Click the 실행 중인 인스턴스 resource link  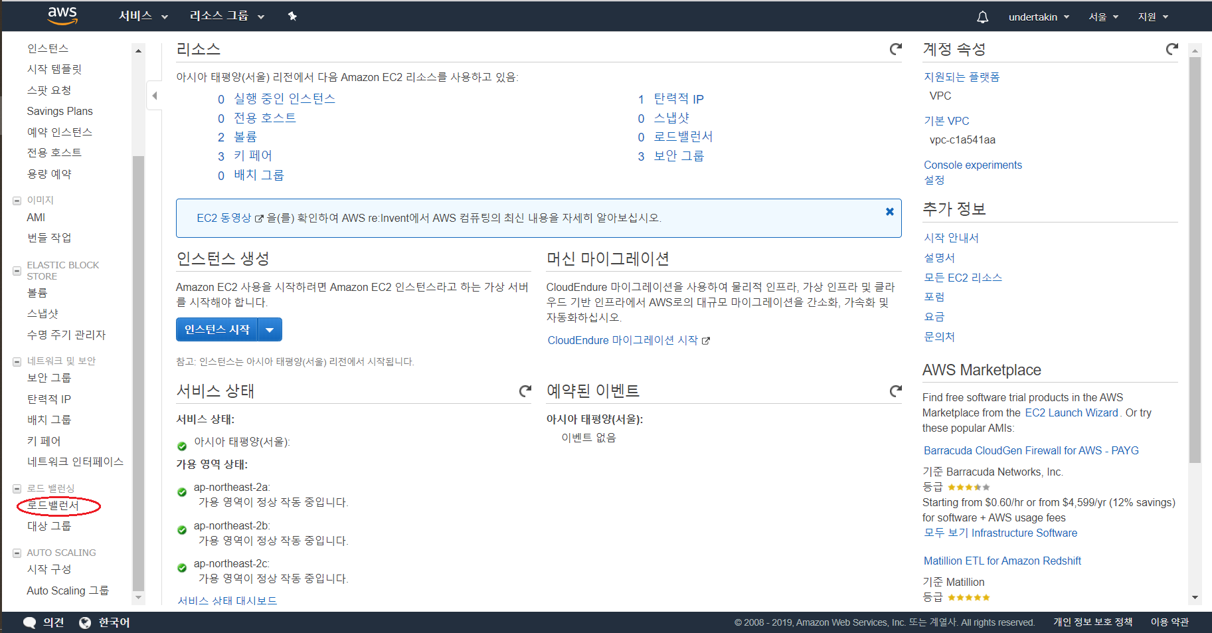(284, 99)
